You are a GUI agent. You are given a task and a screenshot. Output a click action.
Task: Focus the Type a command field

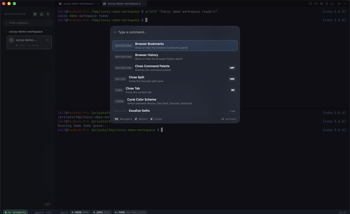coord(175,32)
